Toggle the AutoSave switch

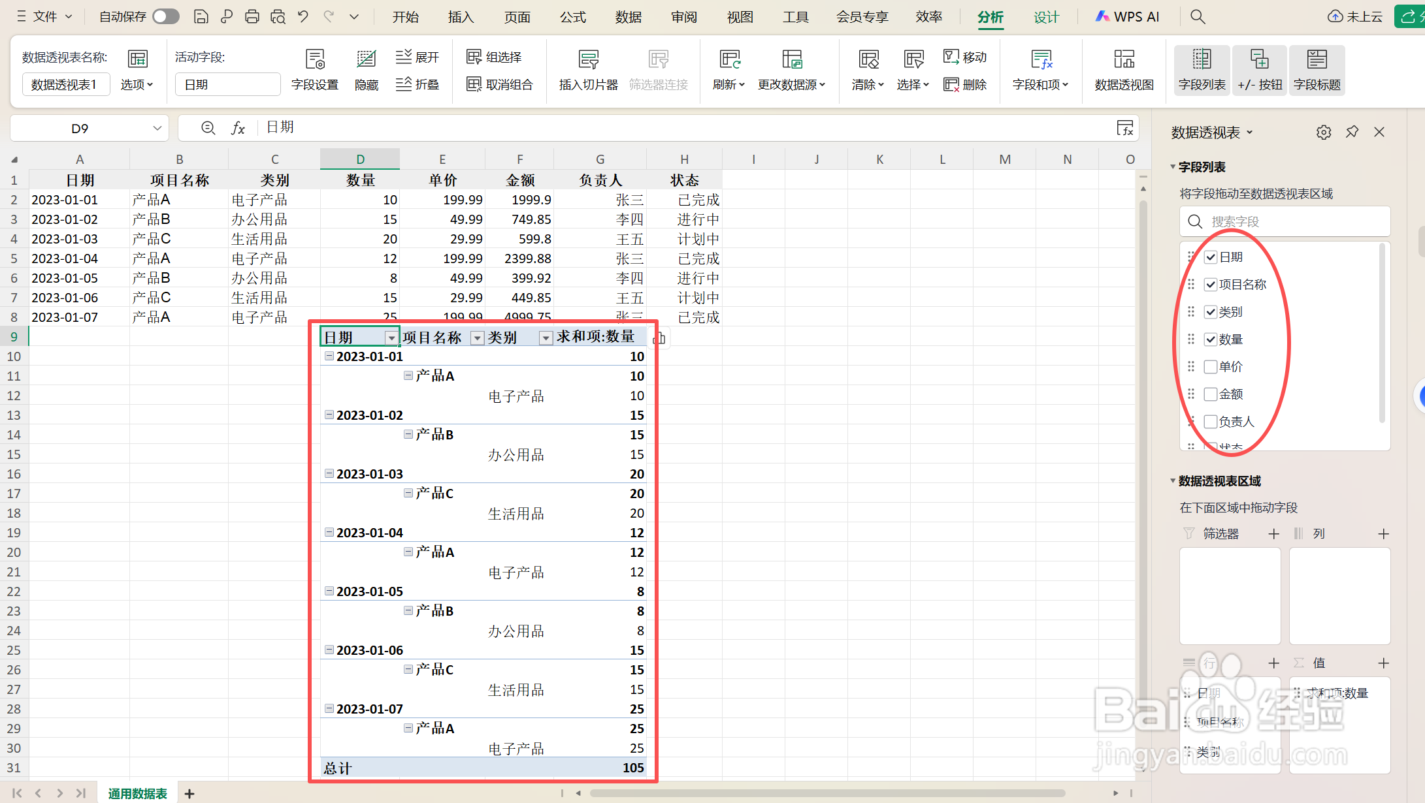click(x=166, y=17)
